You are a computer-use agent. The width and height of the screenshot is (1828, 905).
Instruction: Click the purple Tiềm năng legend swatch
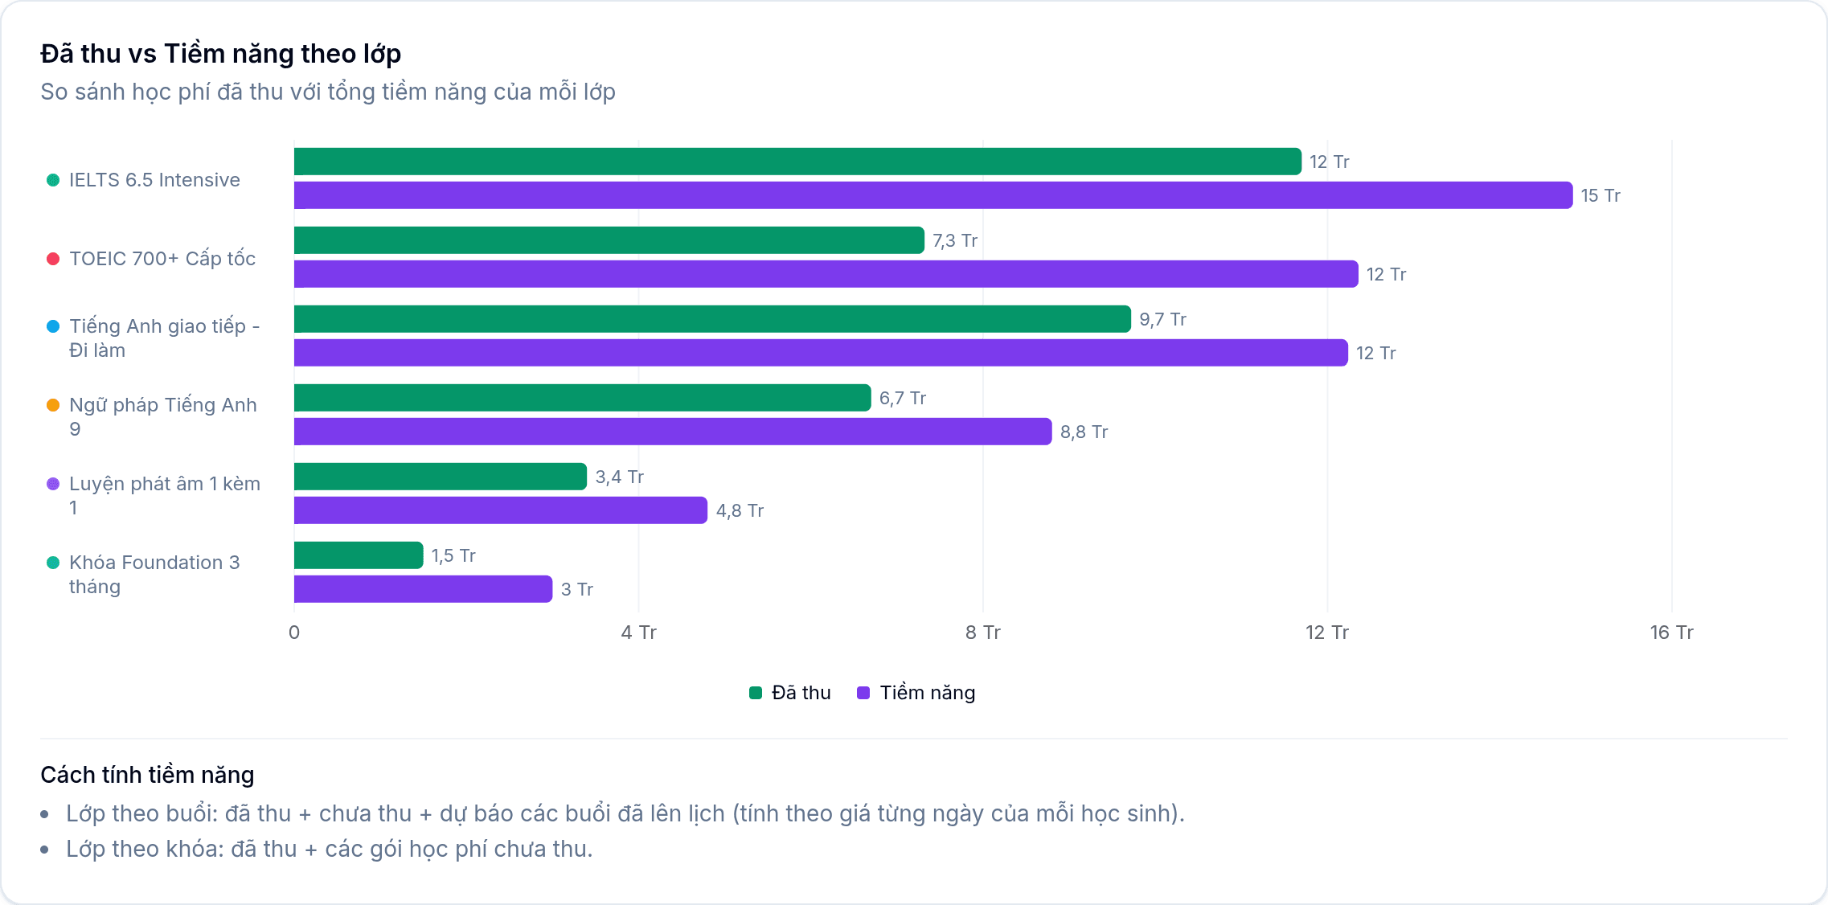863,693
